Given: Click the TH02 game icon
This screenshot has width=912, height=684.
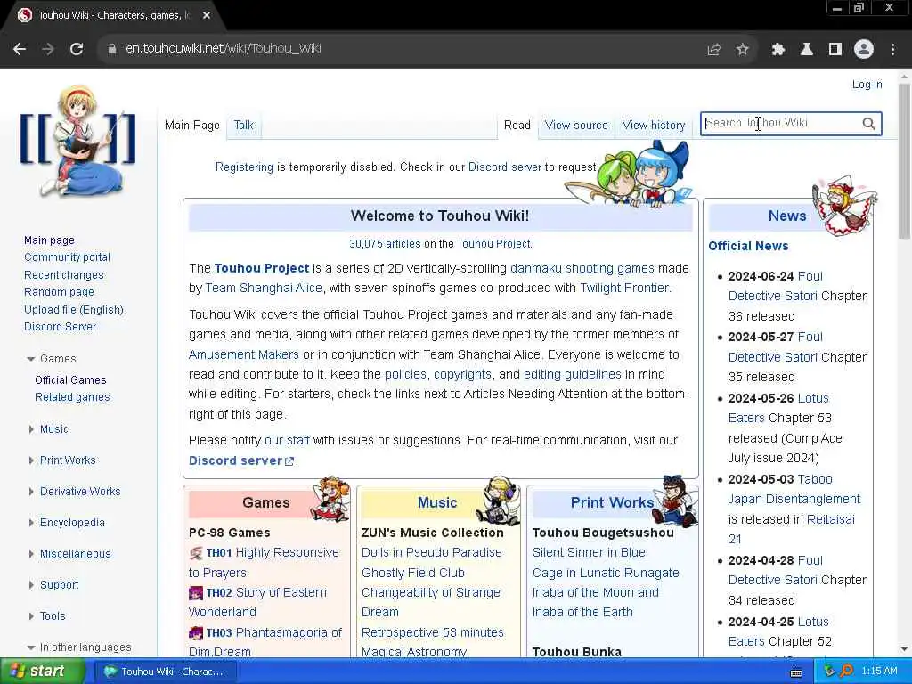Looking at the screenshot, I should (196, 592).
